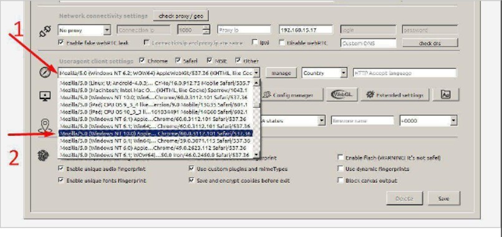Click the compass useragent icon
Screen dimensions: 502x237
[45, 73]
